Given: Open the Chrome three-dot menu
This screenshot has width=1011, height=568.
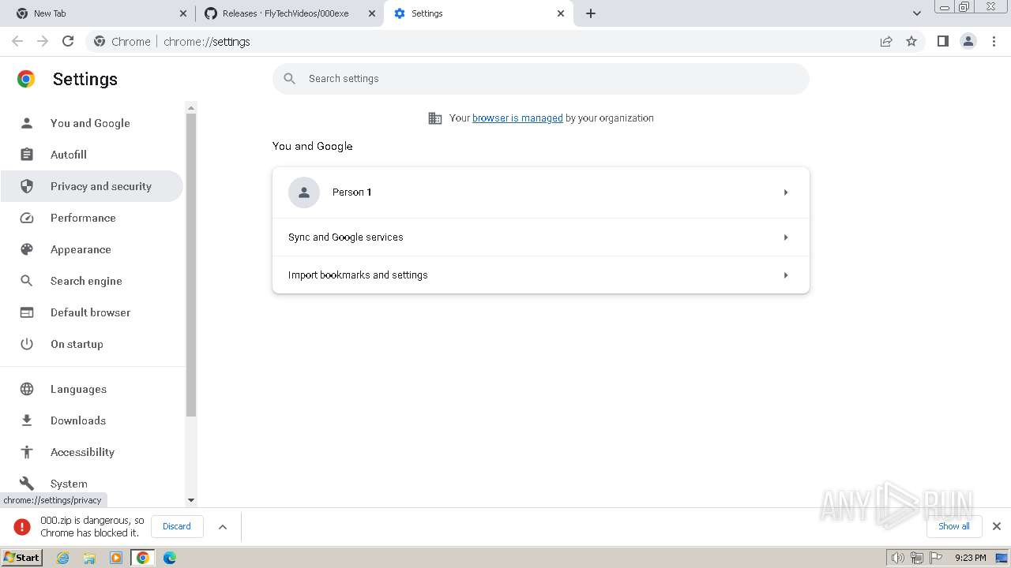Looking at the screenshot, I should [994, 41].
